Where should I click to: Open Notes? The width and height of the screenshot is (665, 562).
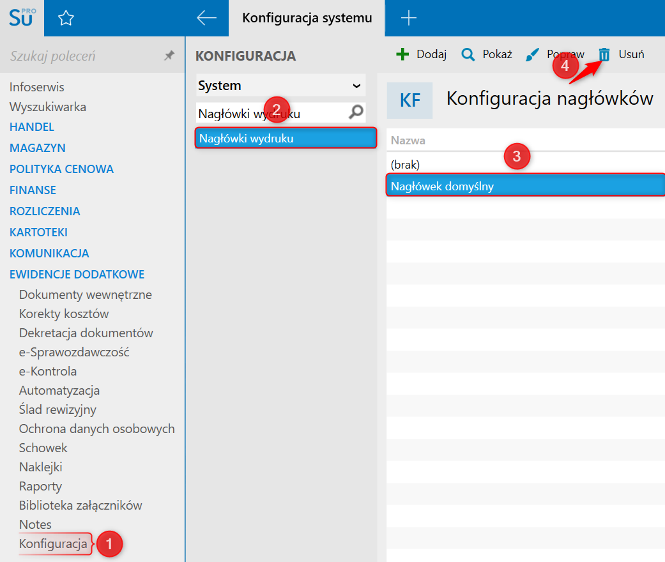point(34,524)
